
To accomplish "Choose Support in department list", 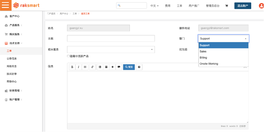I will click(x=223, y=45).
